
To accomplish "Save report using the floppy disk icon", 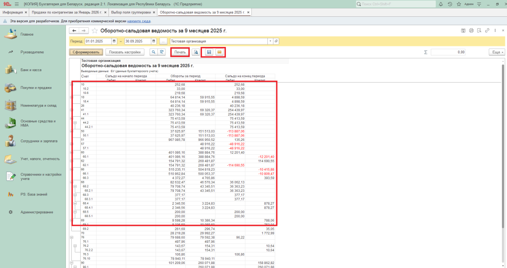I will [209, 52].
